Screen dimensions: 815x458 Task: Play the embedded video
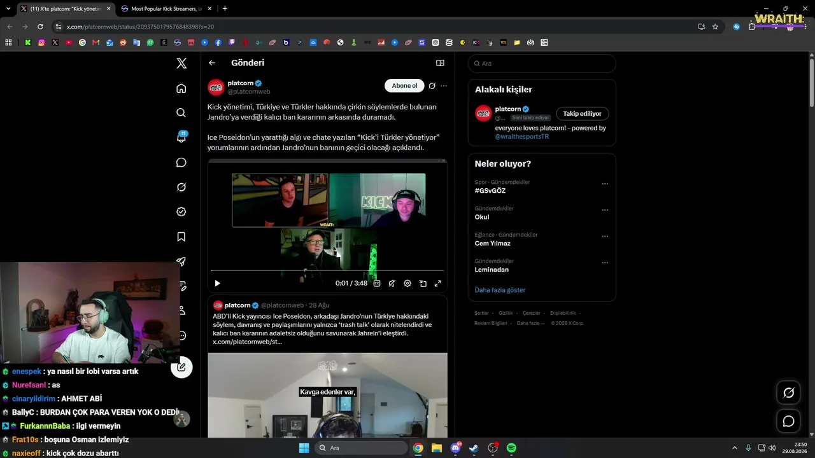(x=217, y=284)
